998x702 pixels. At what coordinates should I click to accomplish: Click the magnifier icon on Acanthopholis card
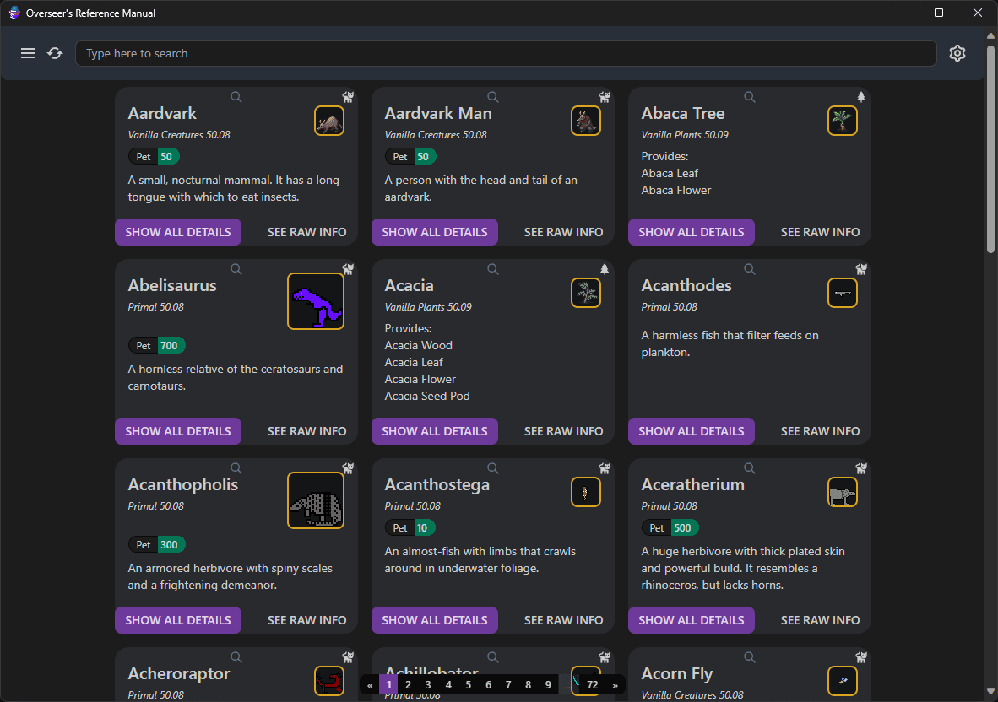click(236, 468)
